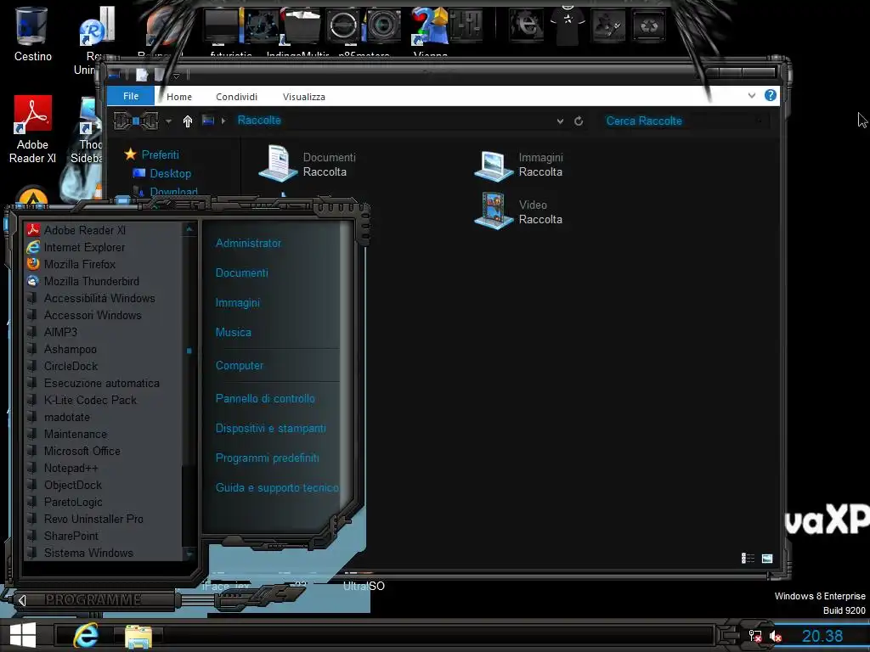Open File Explorer folder icon on taskbar
The height and width of the screenshot is (652, 870).
pos(138,636)
